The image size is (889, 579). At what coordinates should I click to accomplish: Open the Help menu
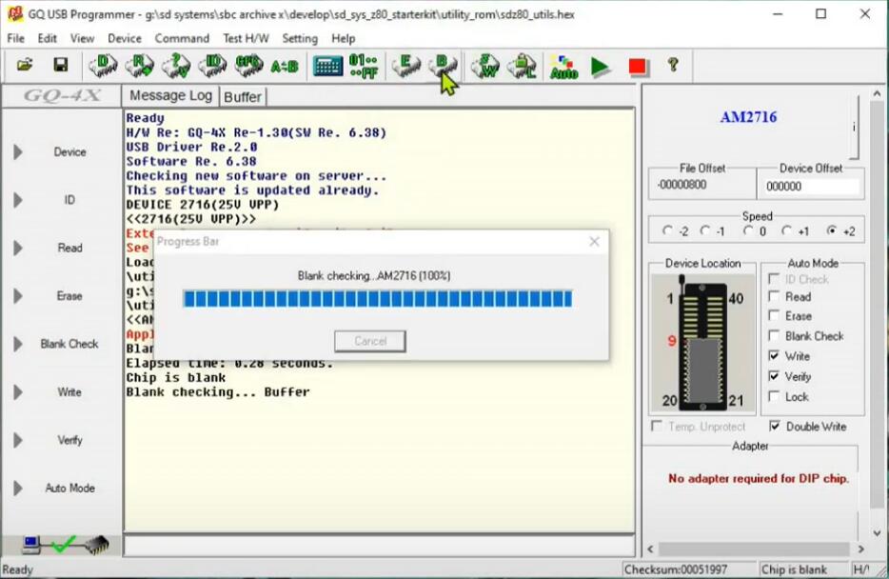click(x=343, y=38)
